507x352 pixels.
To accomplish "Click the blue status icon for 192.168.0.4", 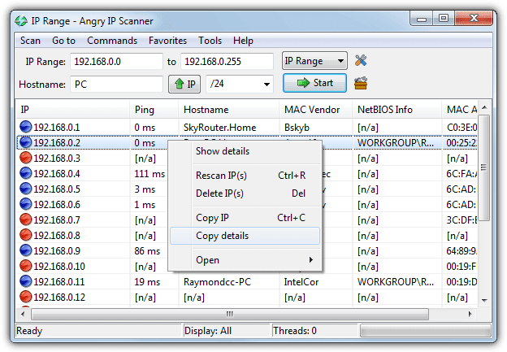I will [x=25, y=173].
